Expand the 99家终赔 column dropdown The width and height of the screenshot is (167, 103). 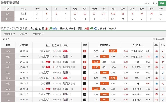click(105, 45)
